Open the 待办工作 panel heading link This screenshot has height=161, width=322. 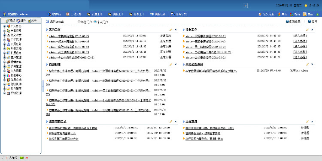191,30
